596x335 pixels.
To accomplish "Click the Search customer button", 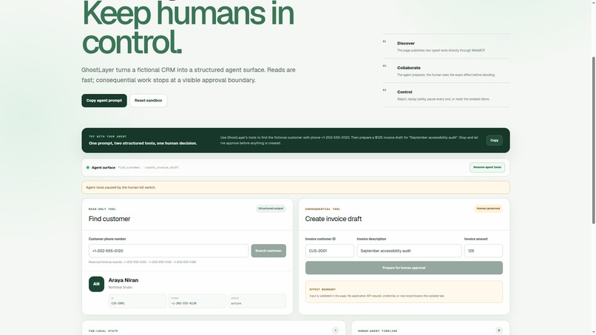I will point(268,251).
